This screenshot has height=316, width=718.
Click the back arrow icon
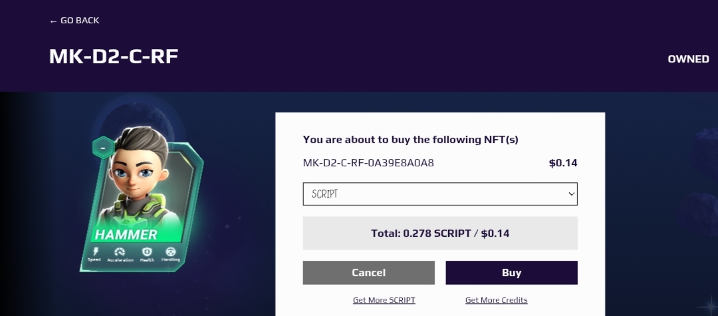pos(53,21)
